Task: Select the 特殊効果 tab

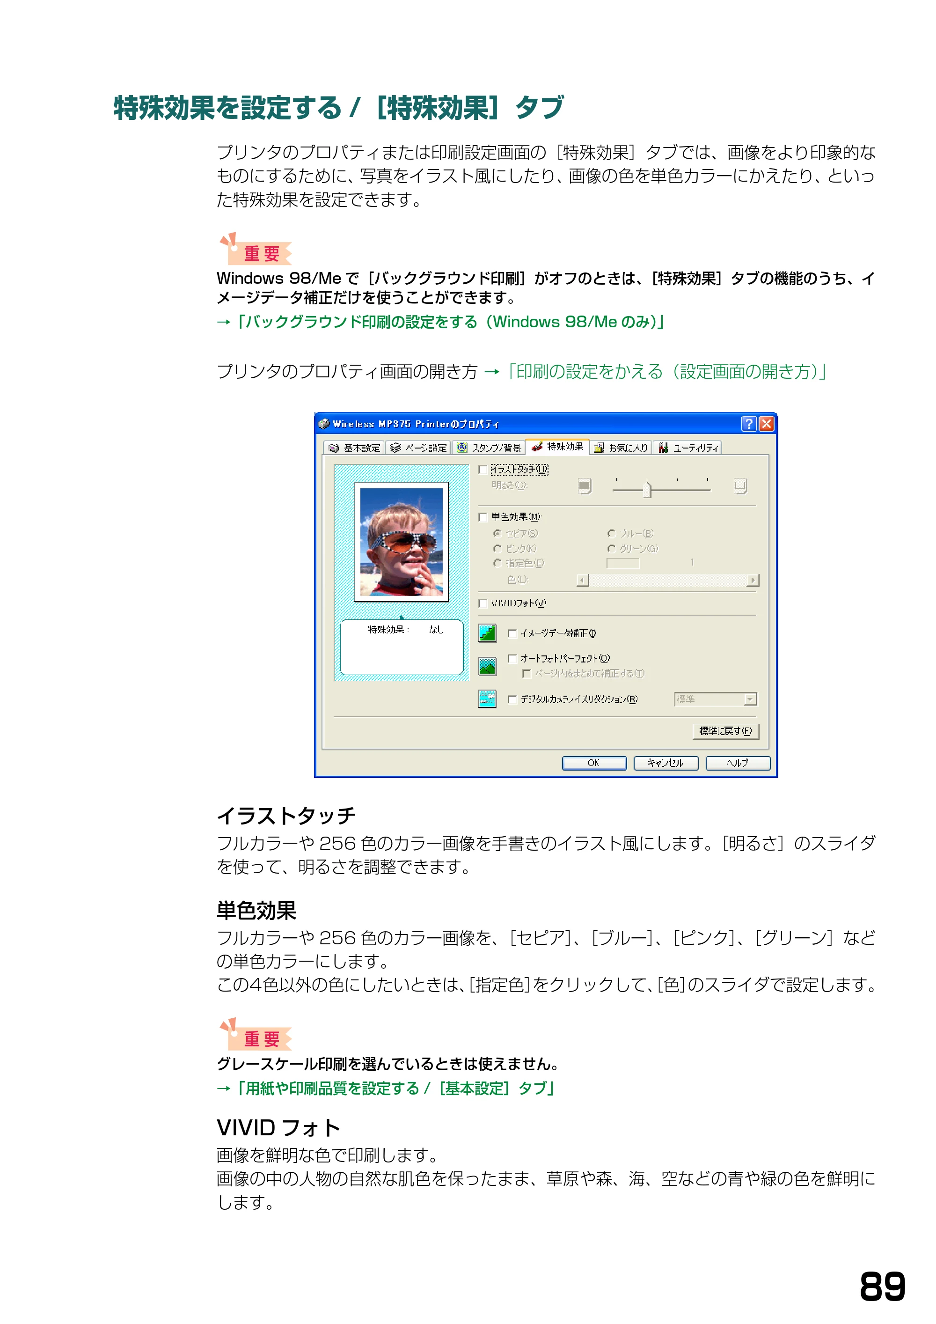Action: [557, 447]
